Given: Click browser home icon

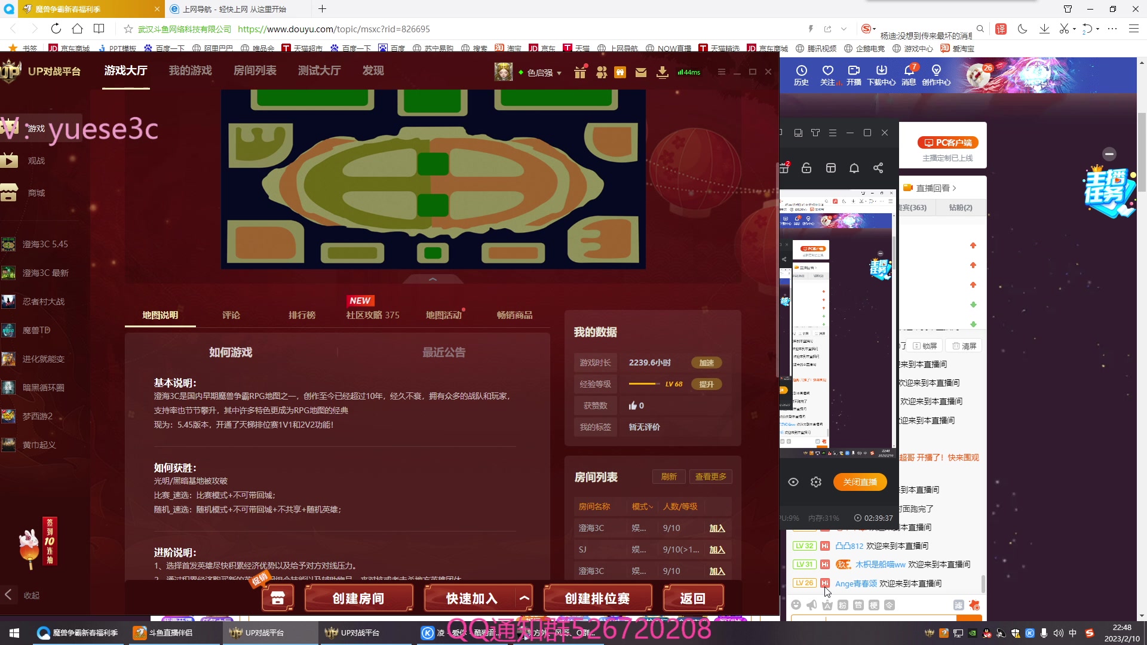Looking at the screenshot, I should pos(77,29).
